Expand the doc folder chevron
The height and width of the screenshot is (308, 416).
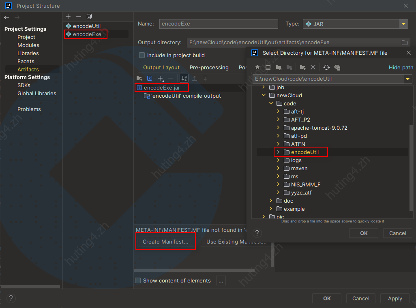(271, 201)
